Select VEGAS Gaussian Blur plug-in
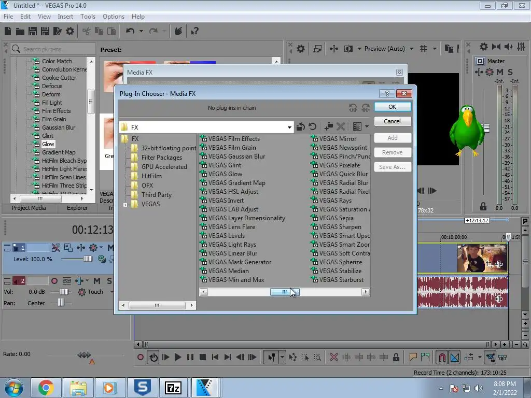 (x=236, y=157)
